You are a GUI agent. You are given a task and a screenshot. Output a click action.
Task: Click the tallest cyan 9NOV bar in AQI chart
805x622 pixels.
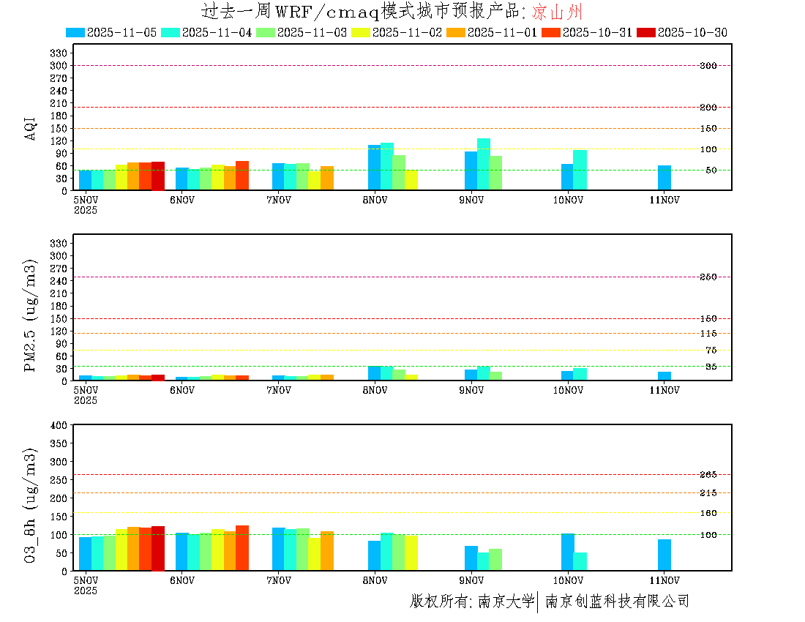coord(484,164)
